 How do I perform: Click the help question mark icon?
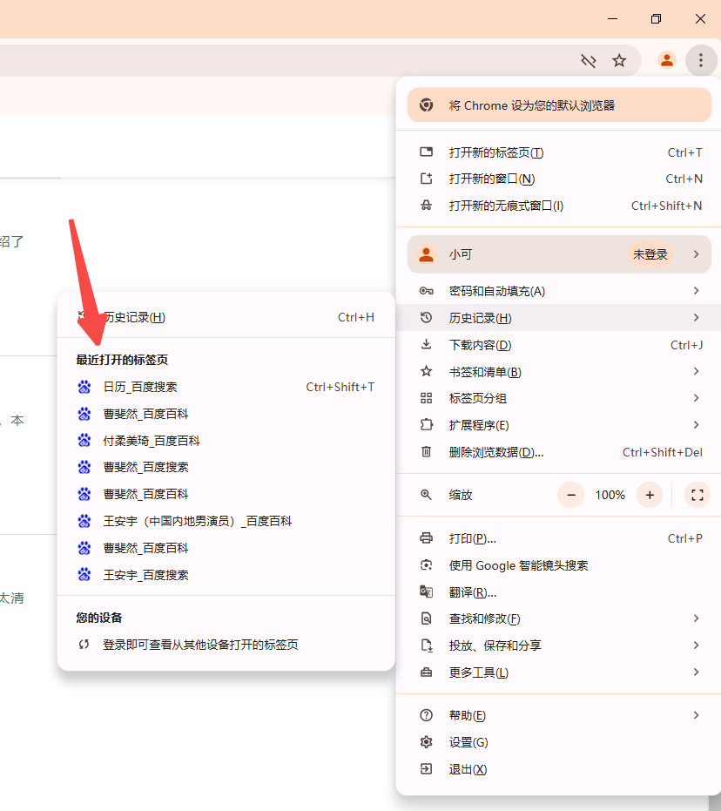426,715
